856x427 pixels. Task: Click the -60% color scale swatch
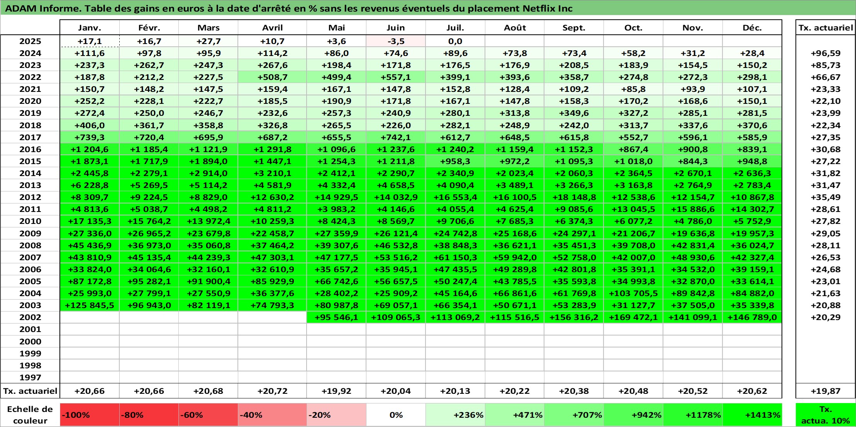point(208,415)
